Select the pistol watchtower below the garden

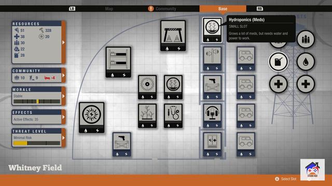[122, 145]
